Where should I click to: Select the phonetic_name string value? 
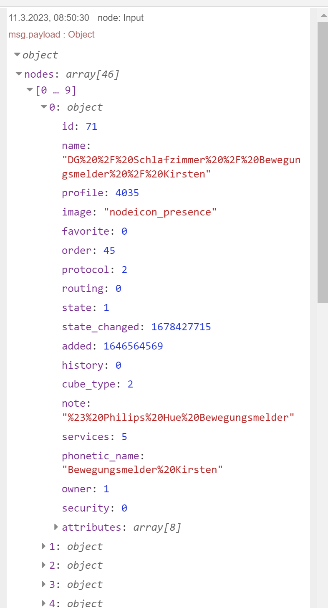[x=142, y=470]
